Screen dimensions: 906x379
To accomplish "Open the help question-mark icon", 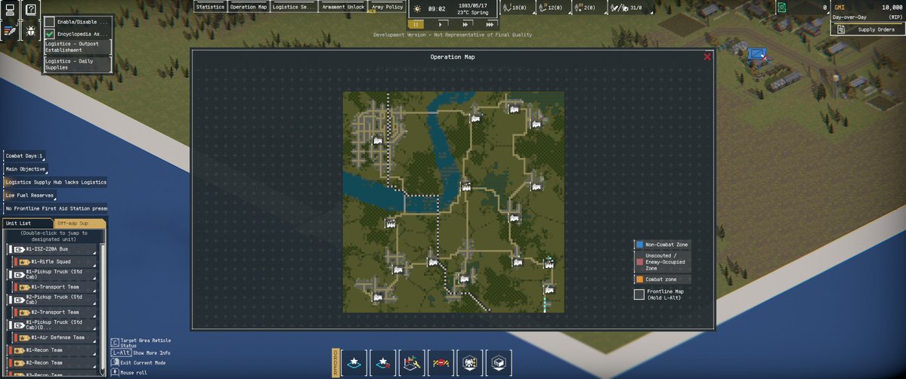I will (x=31, y=8).
